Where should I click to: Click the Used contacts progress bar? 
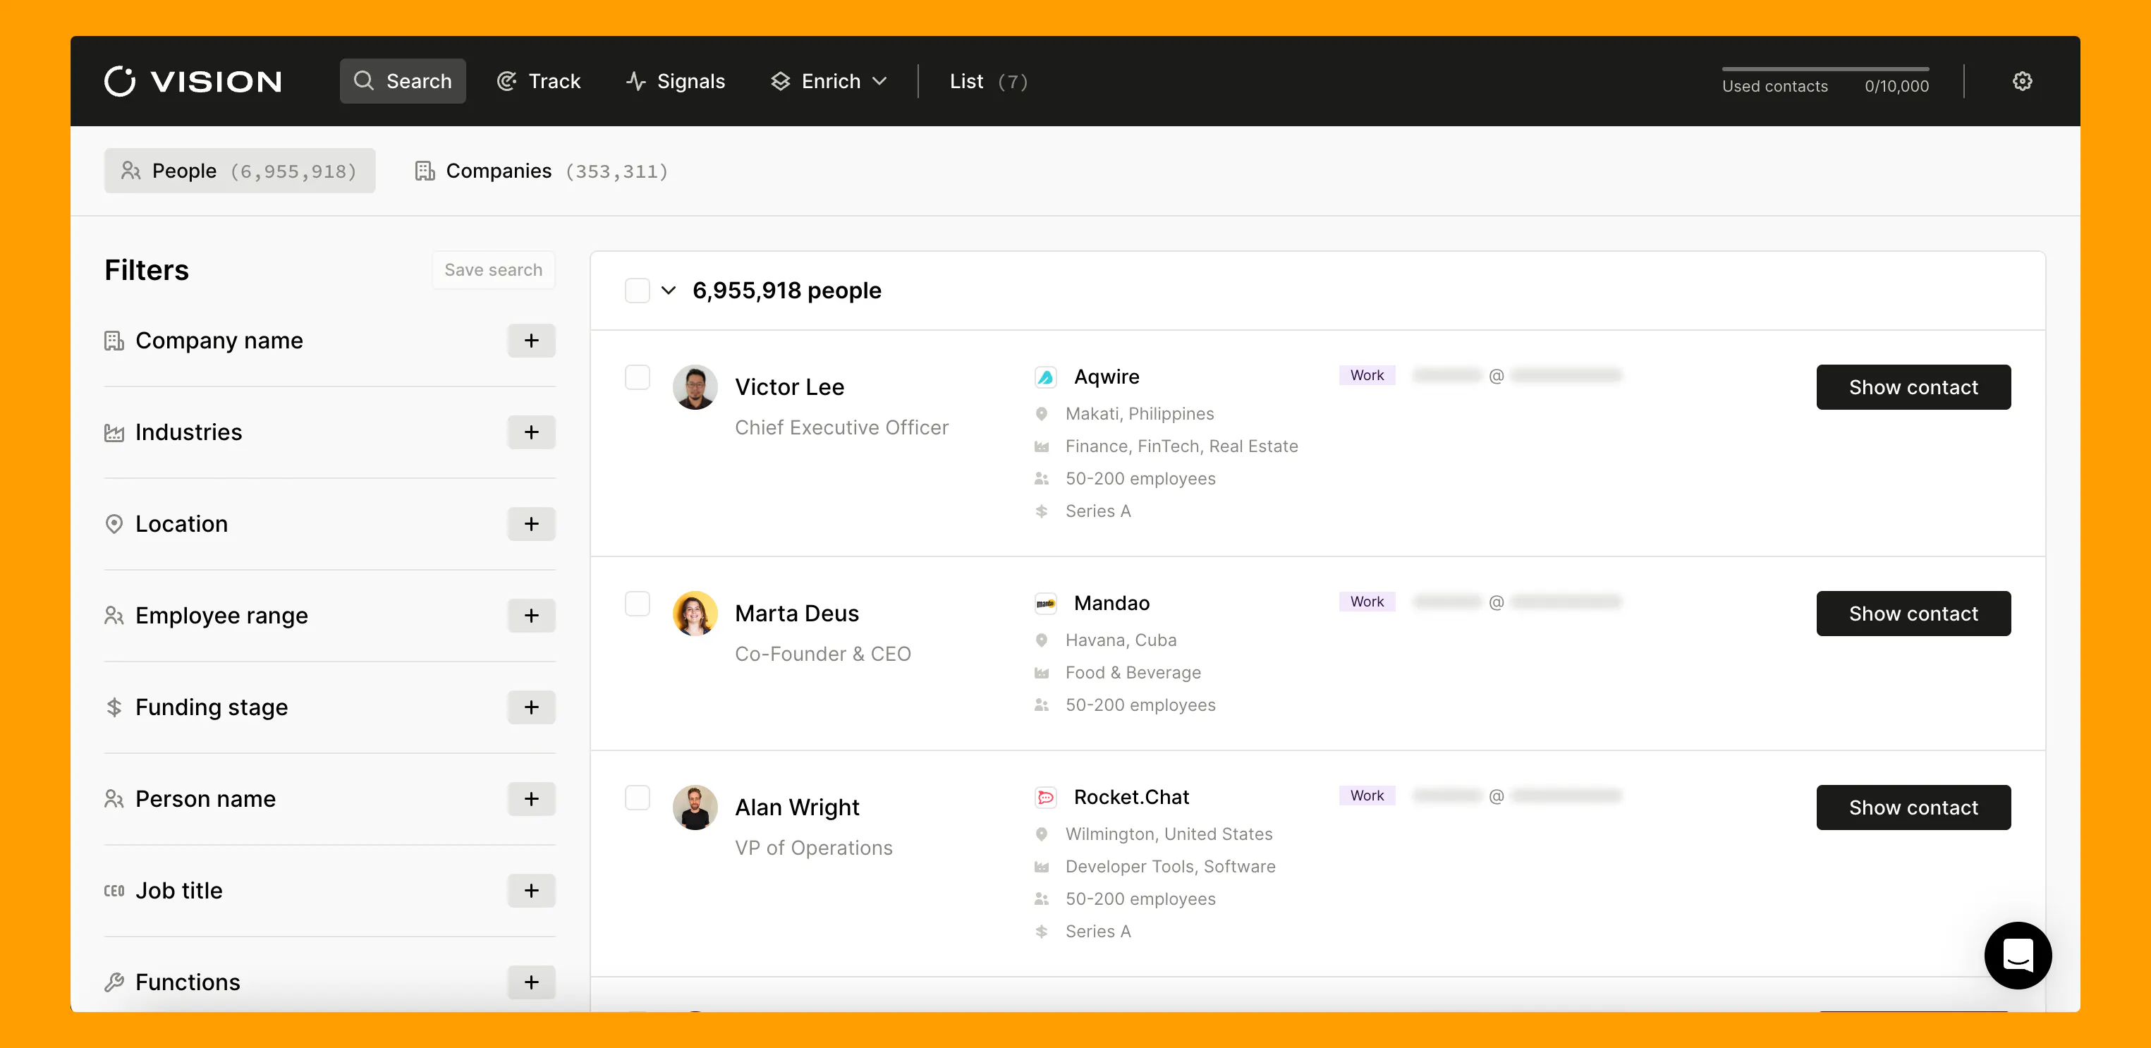pos(1825,68)
